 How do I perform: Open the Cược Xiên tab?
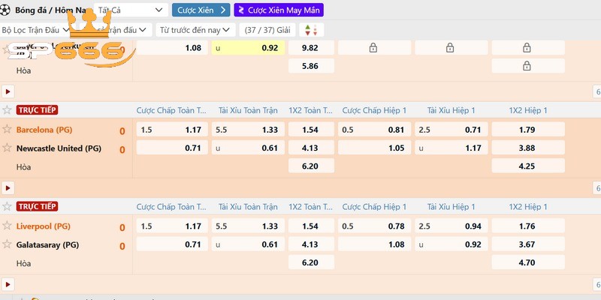point(201,10)
